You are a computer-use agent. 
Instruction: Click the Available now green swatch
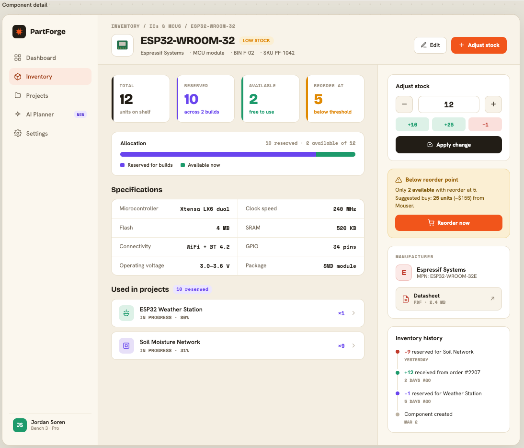click(183, 165)
